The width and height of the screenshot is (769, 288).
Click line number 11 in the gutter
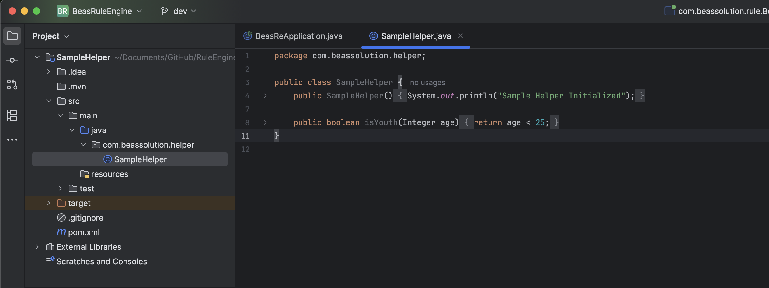[245, 136]
